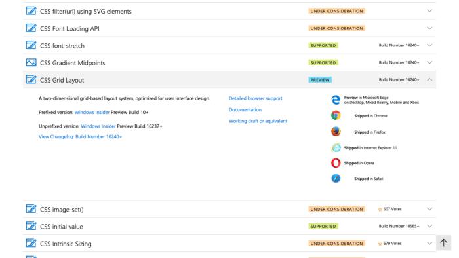Expand the CSS filter(url) using SVG elements row
Viewport: 459px width, 258px height.
click(429, 11)
